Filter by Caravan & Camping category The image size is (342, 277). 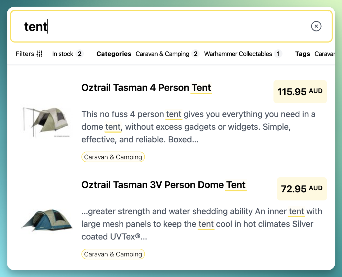point(167,54)
